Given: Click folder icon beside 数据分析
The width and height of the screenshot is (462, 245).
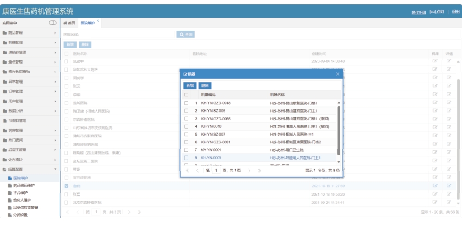Looking at the screenshot, I should point(5,111).
